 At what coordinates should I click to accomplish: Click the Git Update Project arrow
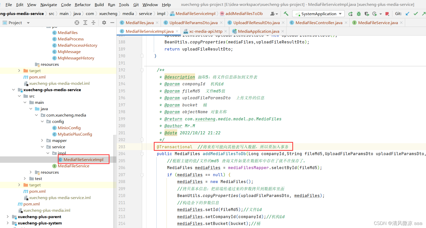pos(407,14)
